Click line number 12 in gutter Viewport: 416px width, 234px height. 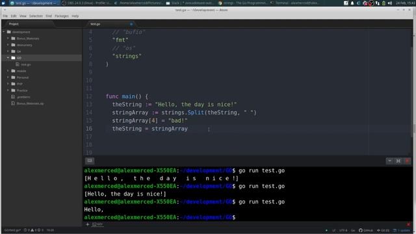click(x=89, y=97)
